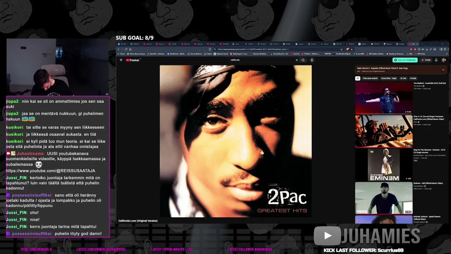
Task: Expand the Next: Warren G mix panel
Action: (x=443, y=69)
